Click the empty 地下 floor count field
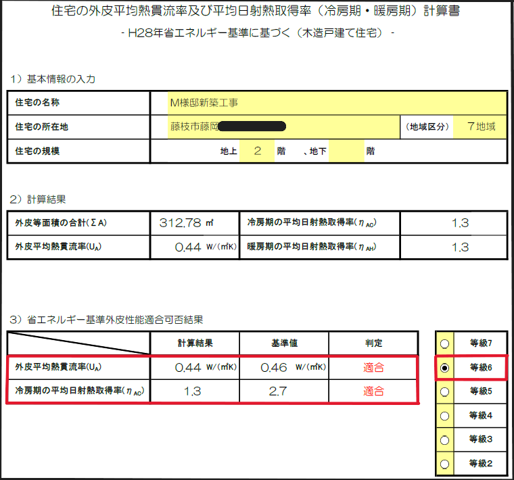Image resolution: width=514 pixels, height=480 pixels. coord(346,151)
